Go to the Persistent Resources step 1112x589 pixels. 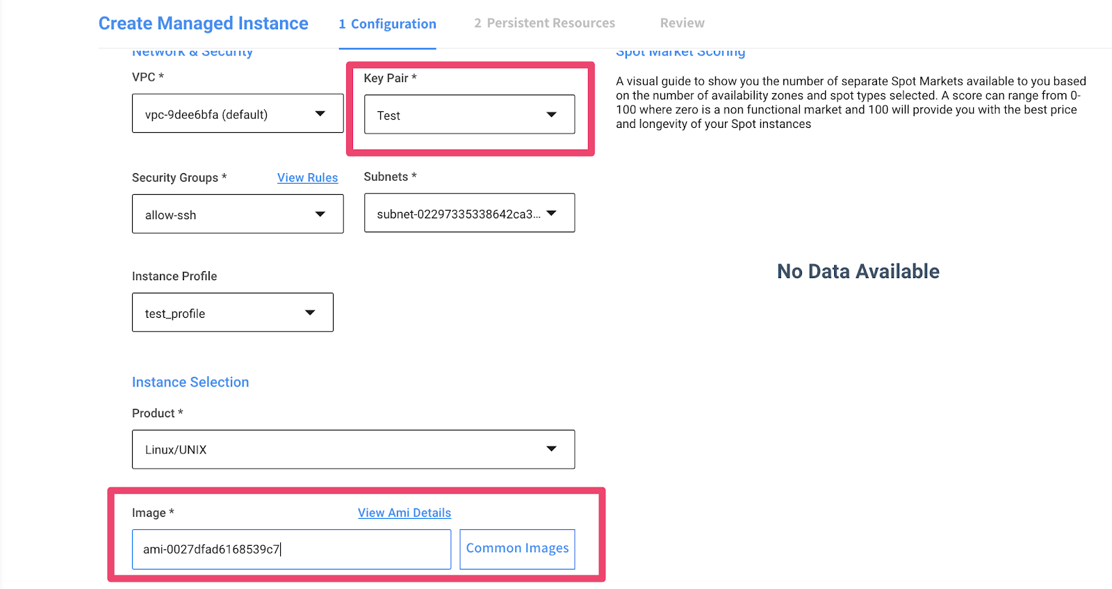pos(544,23)
